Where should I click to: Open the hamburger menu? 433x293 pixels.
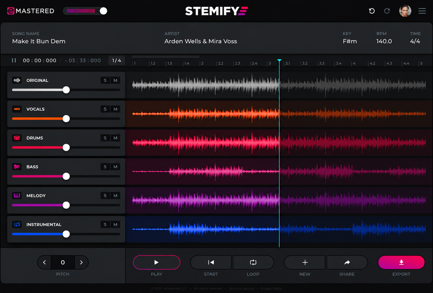422,11
